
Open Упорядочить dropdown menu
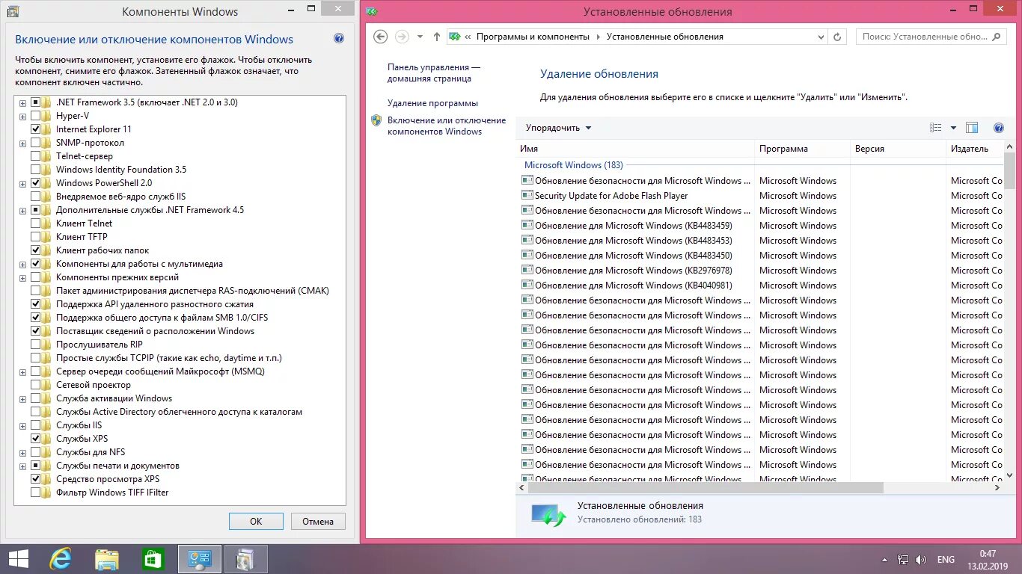tap(558, 128)
